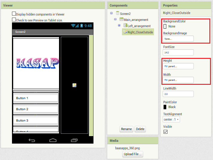
Task: Tap the Android recent apps icon
Action: click(74, 140)
